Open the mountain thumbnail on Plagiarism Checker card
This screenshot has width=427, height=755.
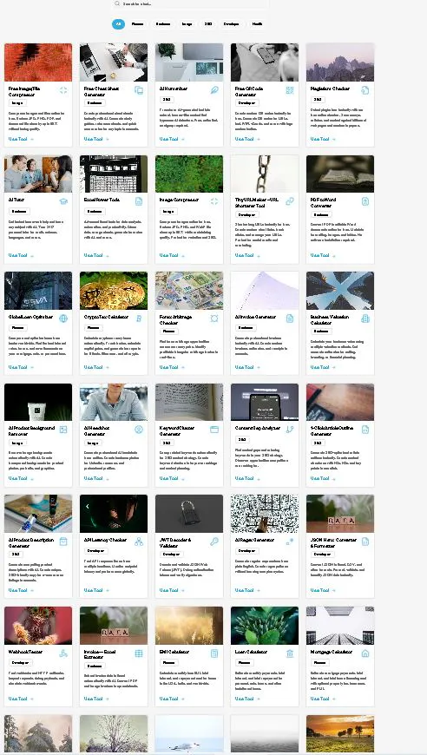pos(340,62)
